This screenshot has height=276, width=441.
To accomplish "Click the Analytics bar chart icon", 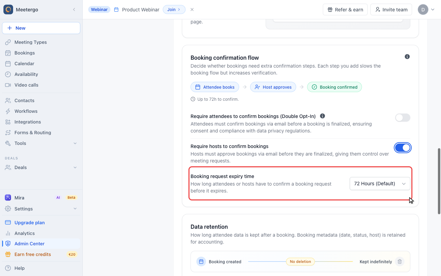I will pyautogui.click(x=8, y=233).
